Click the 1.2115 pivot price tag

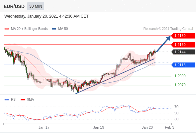pyautogui.click(x=183, y=65)
